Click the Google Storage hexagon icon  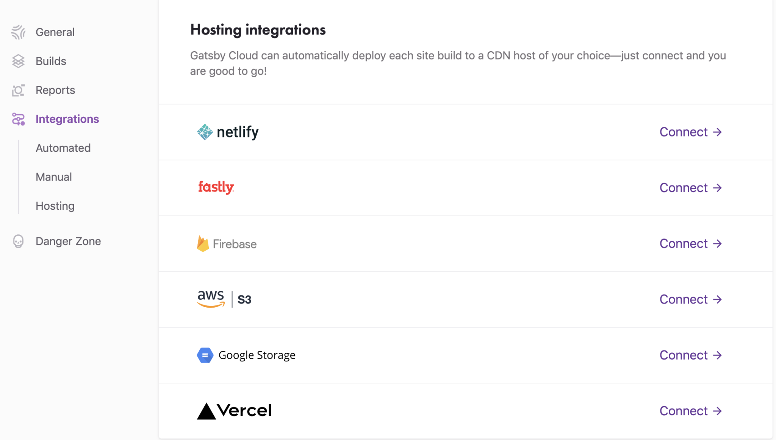tap(205, 355)
